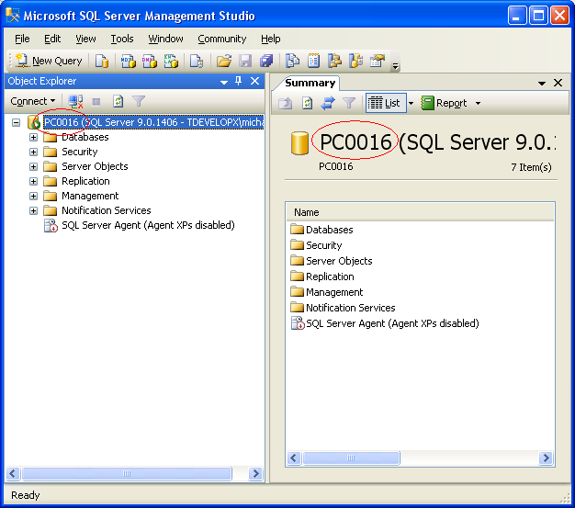
Task: Click the New Query button
Action: 49,61
